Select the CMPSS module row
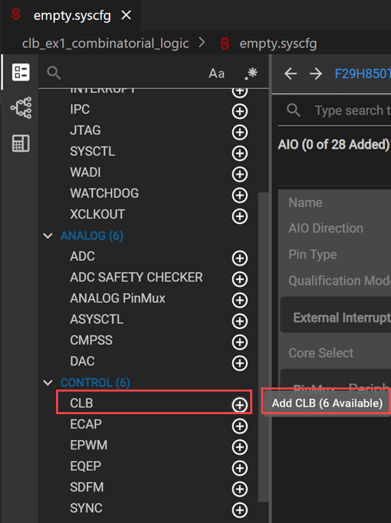 154,340
